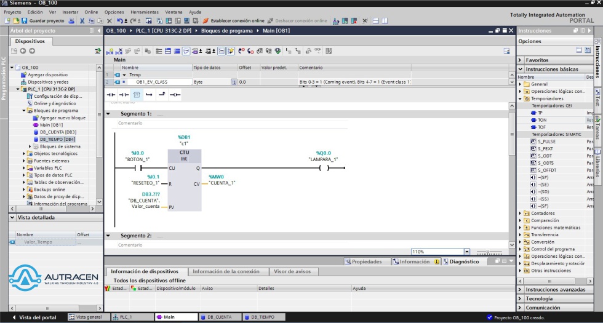This screenshot has height=323, width=603.
Task: Open Vista general in bottom bar
Action: coord(88,317)
